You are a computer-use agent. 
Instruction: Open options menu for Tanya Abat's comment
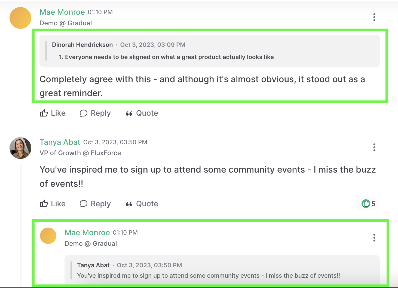pos(374,147)
